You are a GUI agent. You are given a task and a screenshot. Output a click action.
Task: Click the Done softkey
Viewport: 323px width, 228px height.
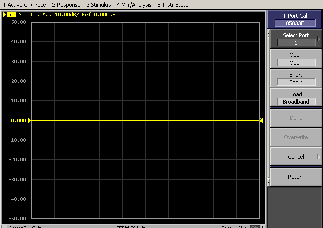coord(296,118)
